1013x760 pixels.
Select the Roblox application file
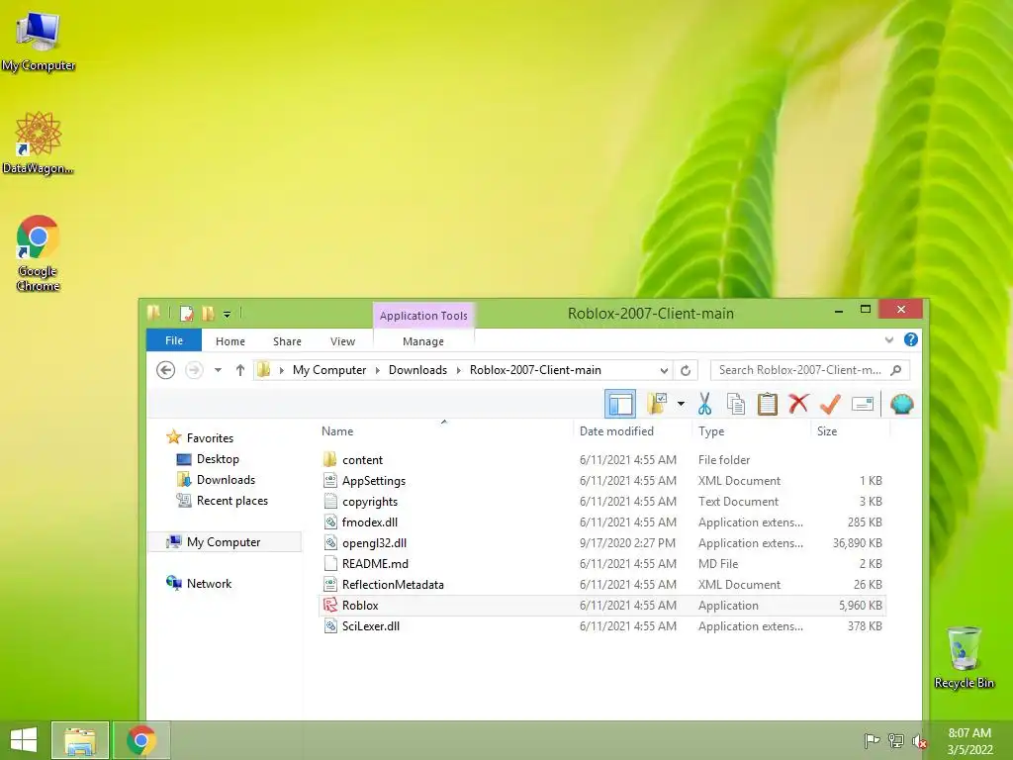tap(601, 605)
